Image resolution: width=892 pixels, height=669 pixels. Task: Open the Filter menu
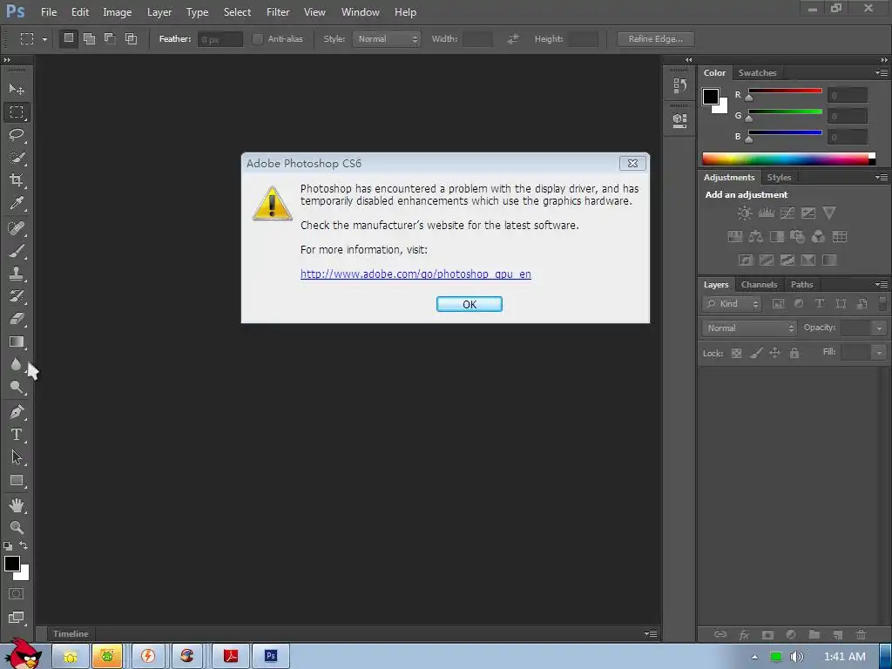(278, 12)
